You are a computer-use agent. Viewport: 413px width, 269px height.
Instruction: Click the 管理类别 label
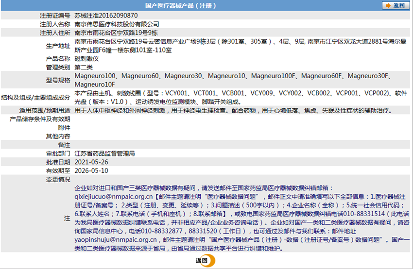58,67
